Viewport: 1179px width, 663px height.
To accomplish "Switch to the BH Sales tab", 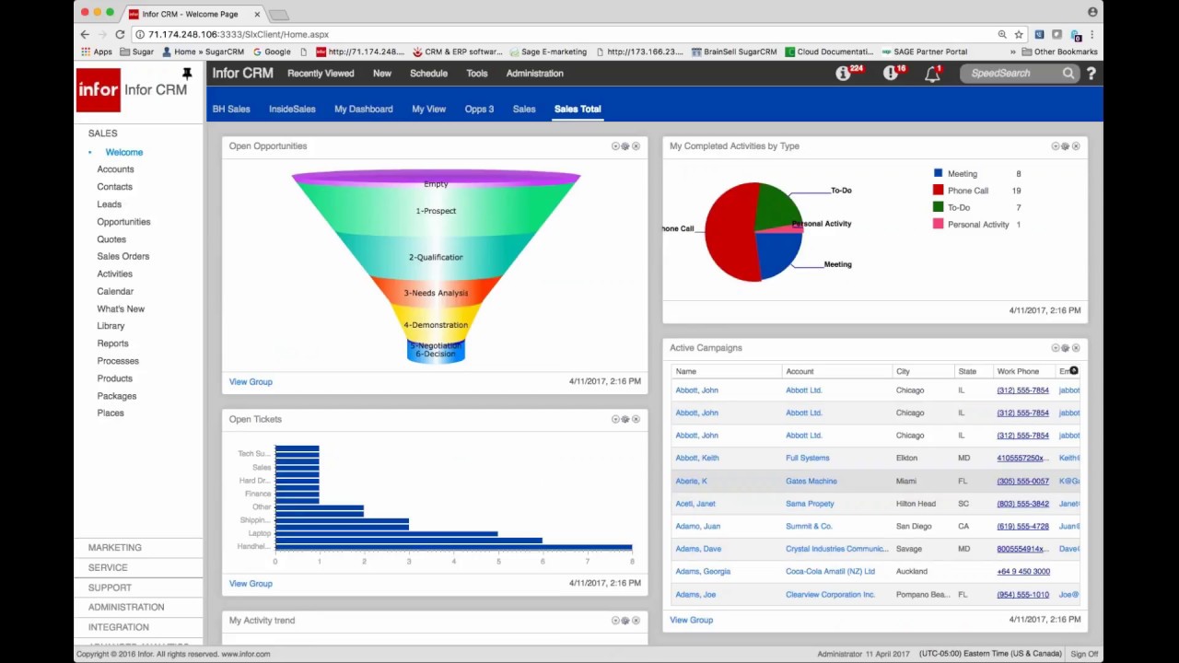I will pyautogui.click(x=231, y=109).
